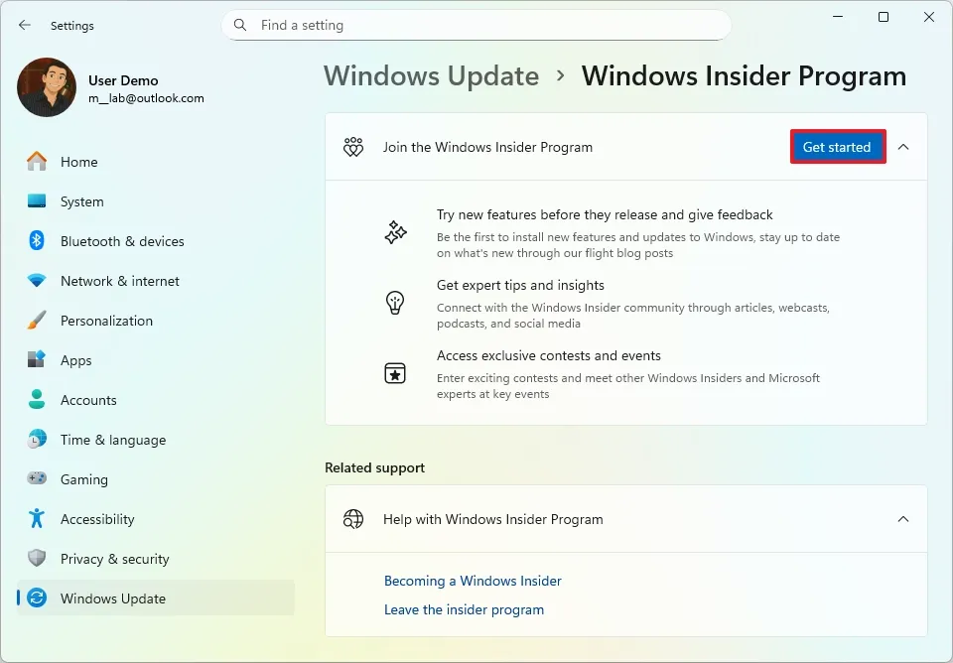The width and height of the screenshot is (953, 663).
Task: Click the back arrow navigation icon
Action: pyautogui.click(x=23, y=25)
